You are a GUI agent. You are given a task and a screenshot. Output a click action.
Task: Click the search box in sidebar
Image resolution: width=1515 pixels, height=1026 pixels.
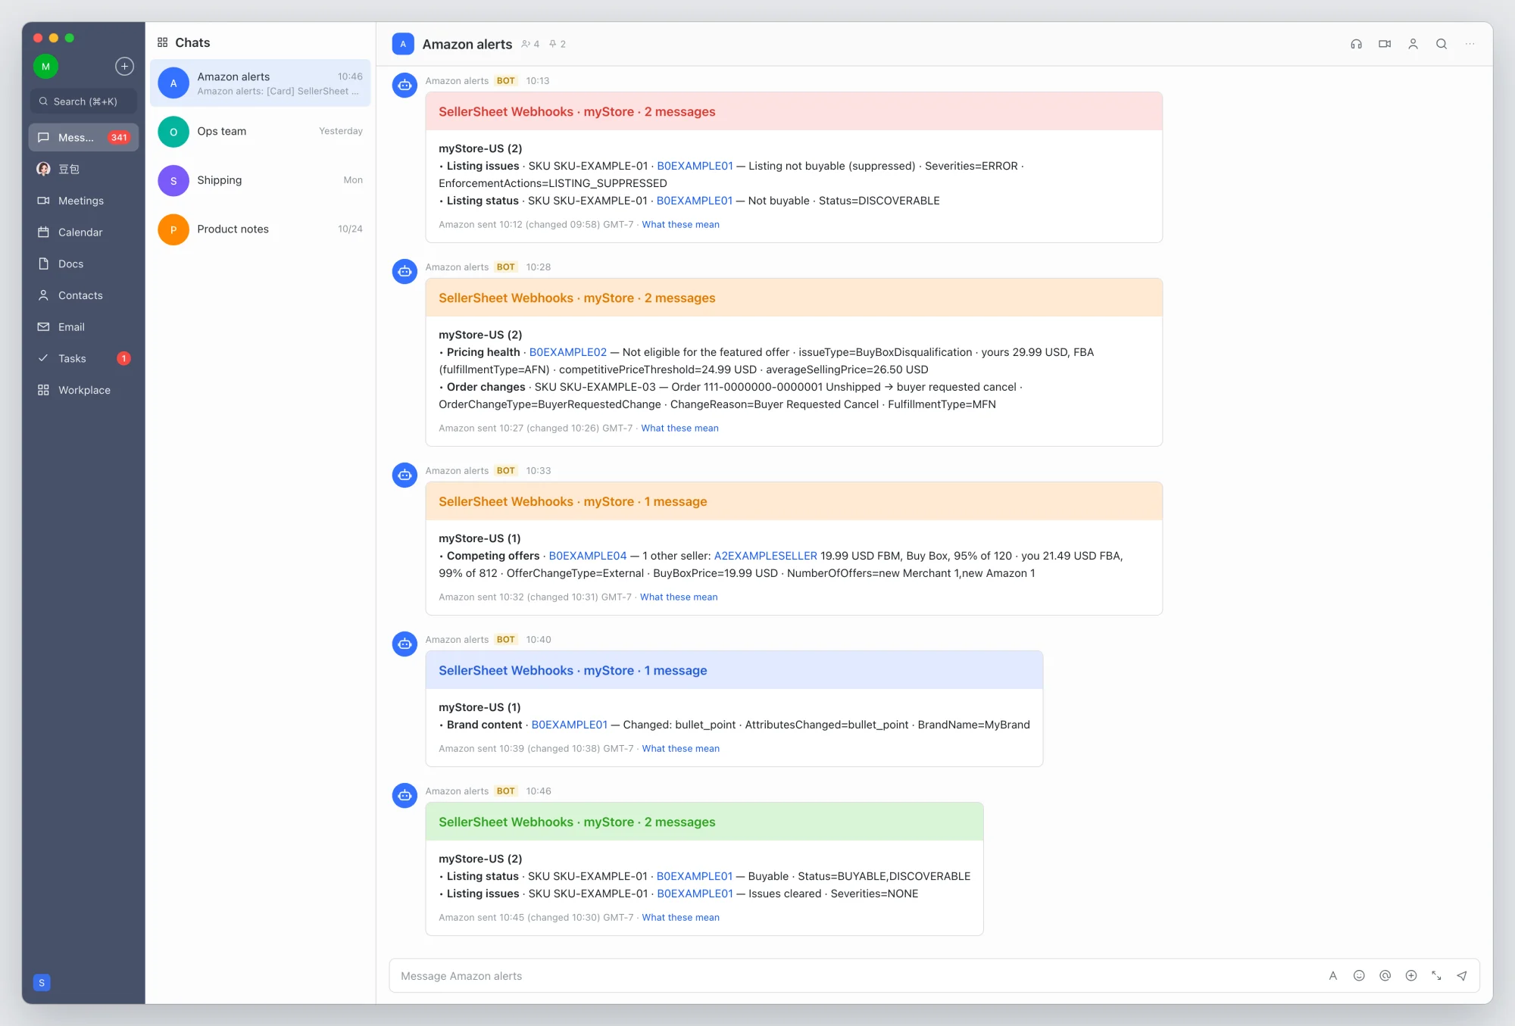click(83, 101)
